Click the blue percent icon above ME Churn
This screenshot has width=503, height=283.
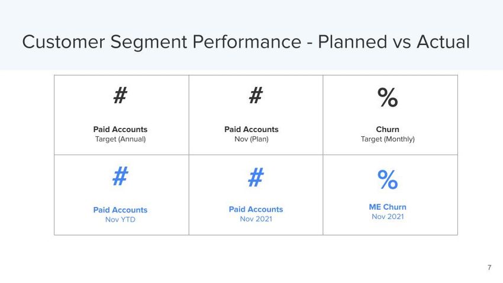click(388, 179)
